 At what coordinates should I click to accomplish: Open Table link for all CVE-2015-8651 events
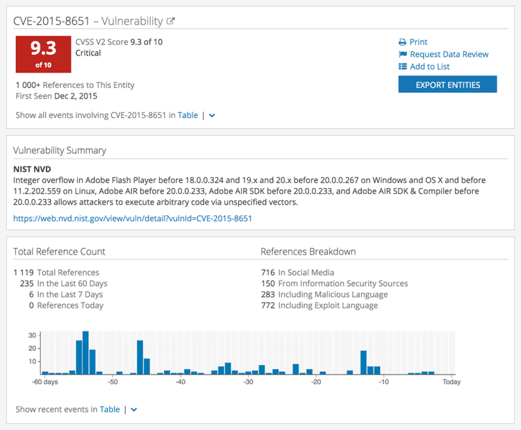(188, 115)
